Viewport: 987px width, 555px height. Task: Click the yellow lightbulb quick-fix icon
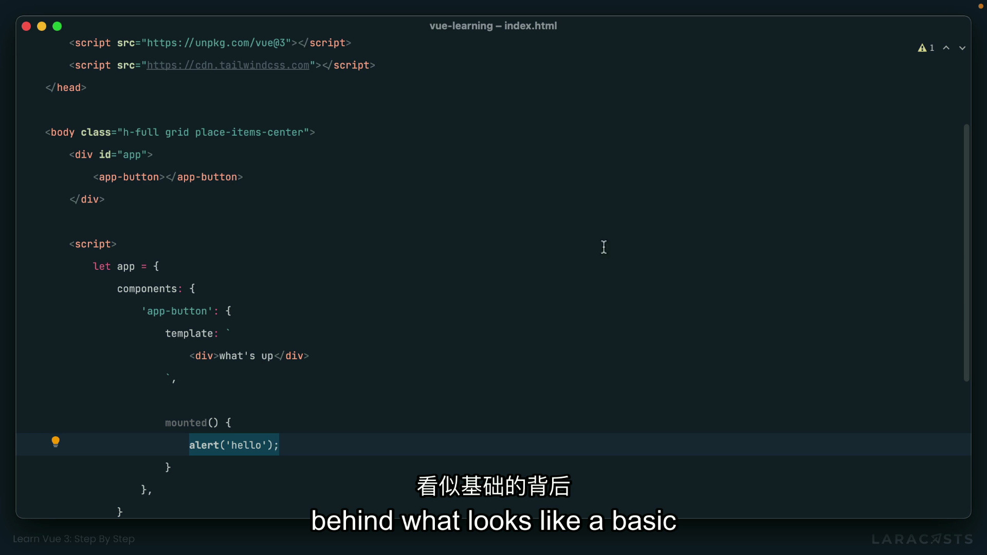tap(56, 441)
